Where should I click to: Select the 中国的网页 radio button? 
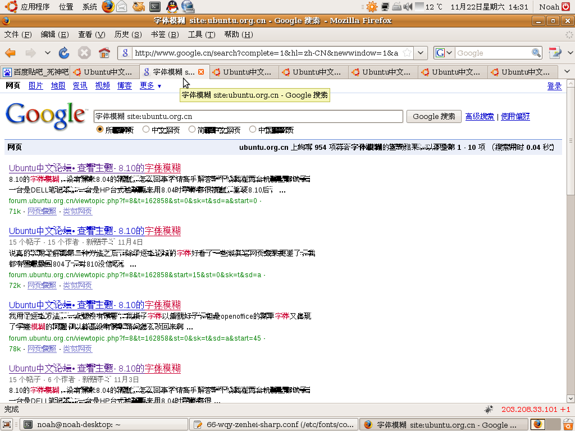click(253, 130)
